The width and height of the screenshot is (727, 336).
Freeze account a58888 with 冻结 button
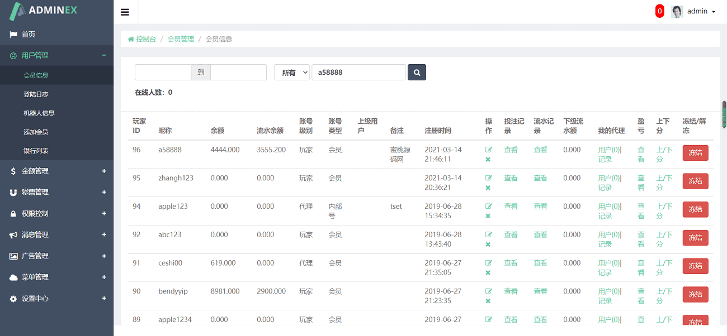[x=695, y=153]
